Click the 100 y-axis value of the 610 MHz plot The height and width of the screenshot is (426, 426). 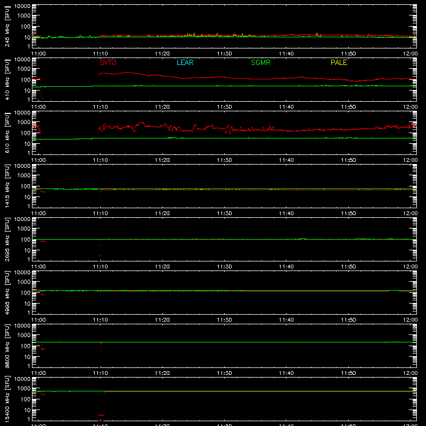26,133
